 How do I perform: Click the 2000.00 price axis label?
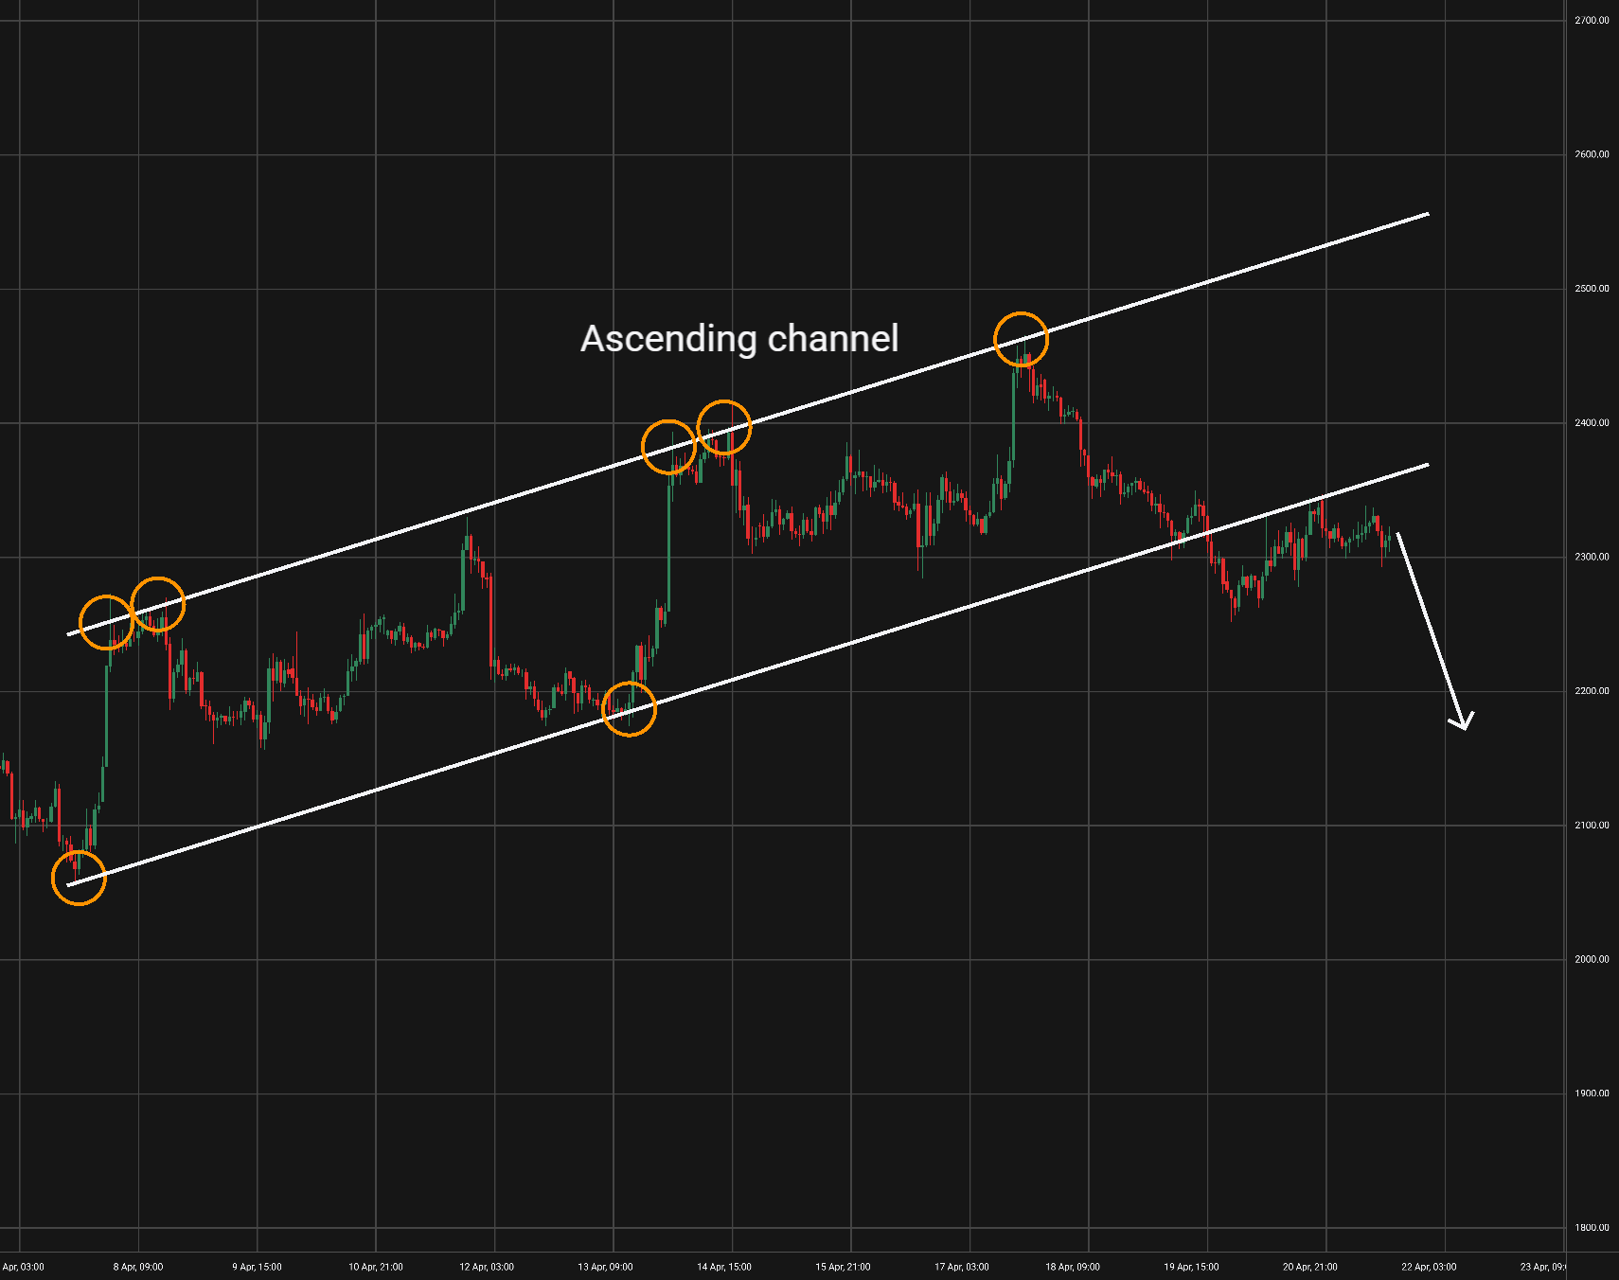coord(1591,959)
